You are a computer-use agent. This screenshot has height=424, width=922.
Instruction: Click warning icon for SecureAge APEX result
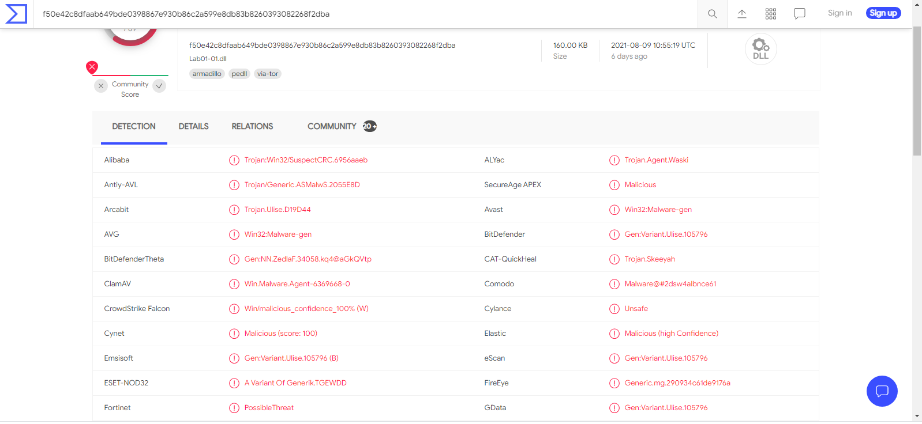click(614, 185)
